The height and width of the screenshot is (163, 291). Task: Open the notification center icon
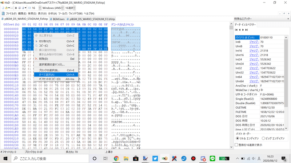click(x=284, y=159)
